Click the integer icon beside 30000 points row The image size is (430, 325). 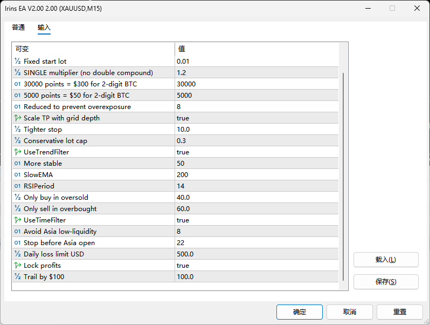[x=18, y=84]
